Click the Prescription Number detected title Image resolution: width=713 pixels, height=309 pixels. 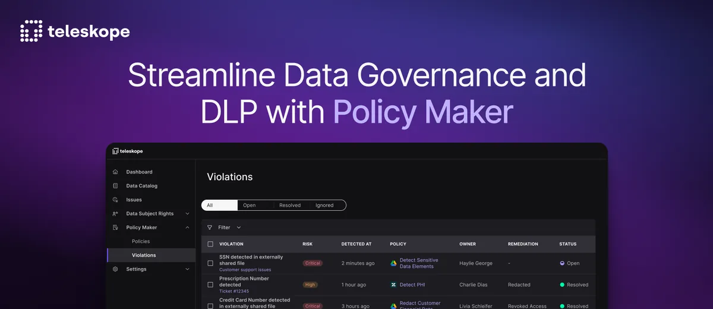244,282
